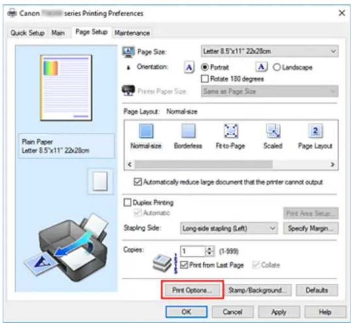The image size is (351, 323).
Task: Click the printer icon in title bar
Action: (x=12, y=13)
